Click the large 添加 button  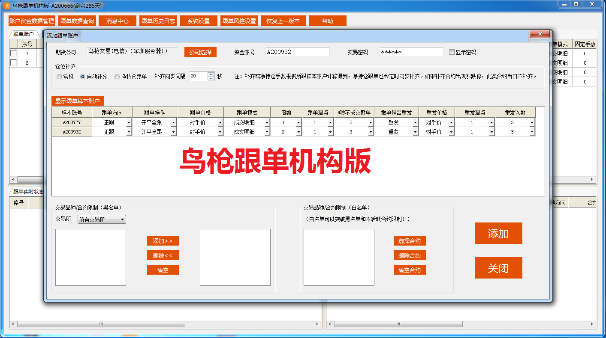coord(498,233)
